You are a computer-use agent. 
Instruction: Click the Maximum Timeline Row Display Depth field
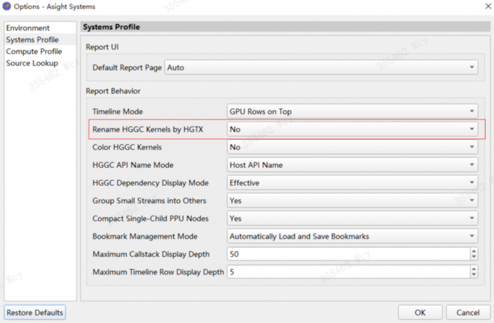(348, 272)
